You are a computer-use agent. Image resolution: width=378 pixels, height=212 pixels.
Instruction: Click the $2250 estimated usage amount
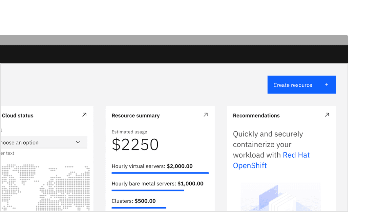tap(135, 145)
